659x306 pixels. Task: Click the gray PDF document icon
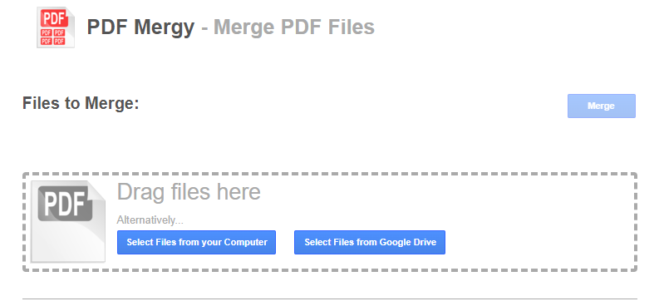[x=68, y=221]
